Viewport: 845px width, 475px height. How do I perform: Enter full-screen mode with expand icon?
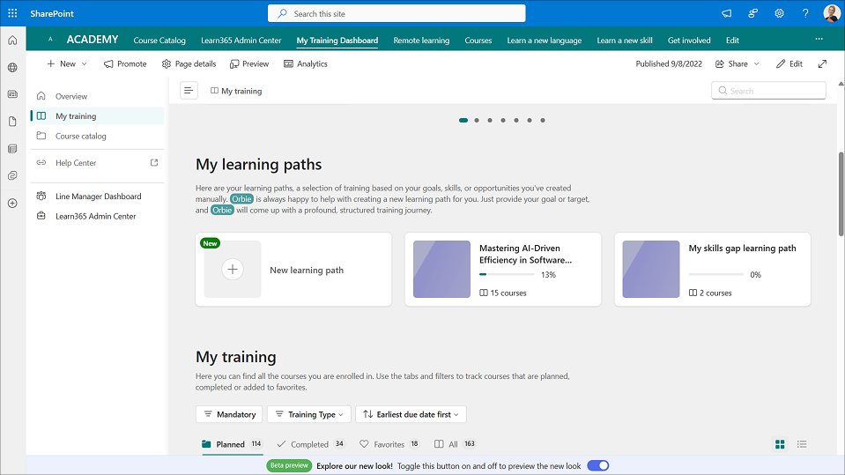point(822,63)
